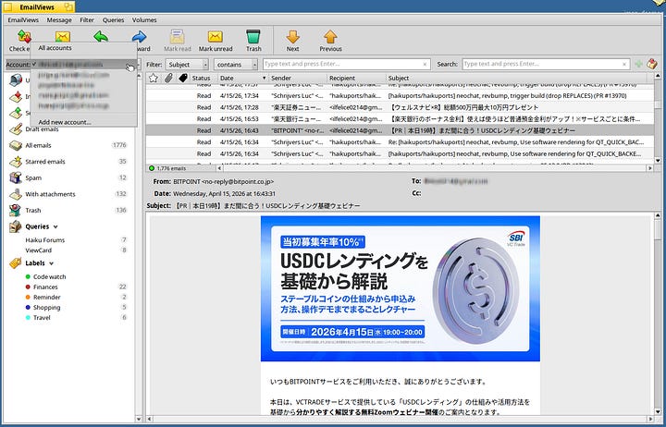Select the green Code watch label

49,276
